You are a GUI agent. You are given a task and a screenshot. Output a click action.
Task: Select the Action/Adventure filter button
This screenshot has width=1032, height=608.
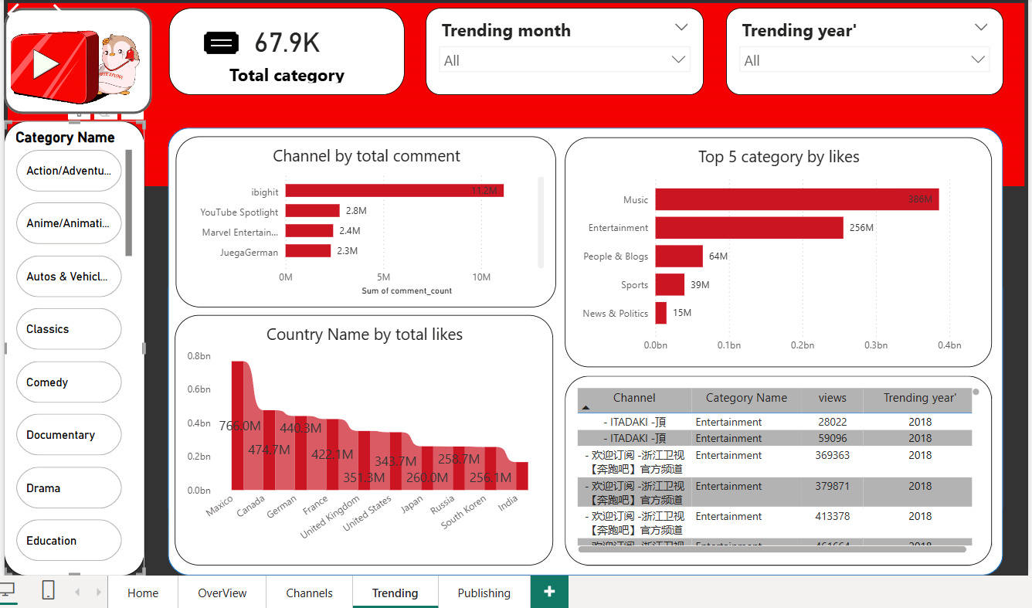[x=68, y=171]
